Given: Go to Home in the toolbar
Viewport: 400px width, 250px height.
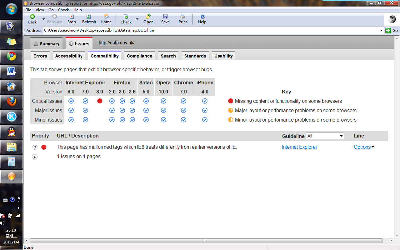Looking at the screenshot, I should [x=106, y=19].
